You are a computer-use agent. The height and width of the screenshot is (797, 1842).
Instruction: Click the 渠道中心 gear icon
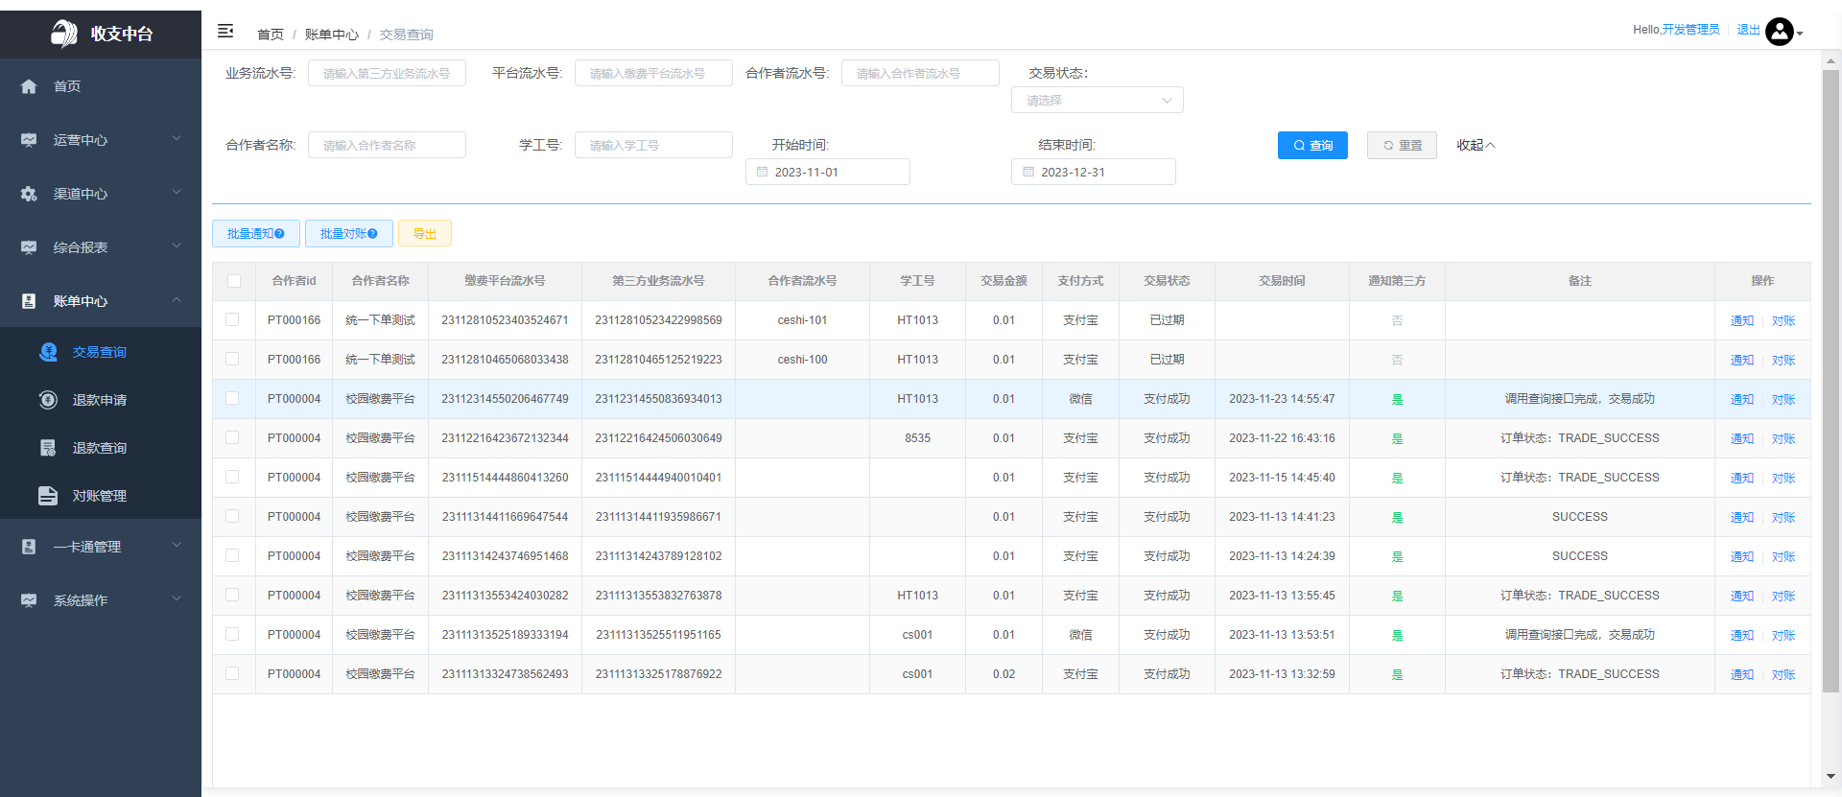29,194
